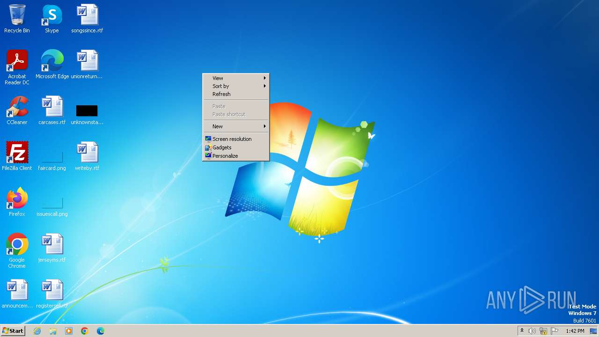Open the Action Center flag icon
This screenshot has width=599, height=337.
[555, 331]
